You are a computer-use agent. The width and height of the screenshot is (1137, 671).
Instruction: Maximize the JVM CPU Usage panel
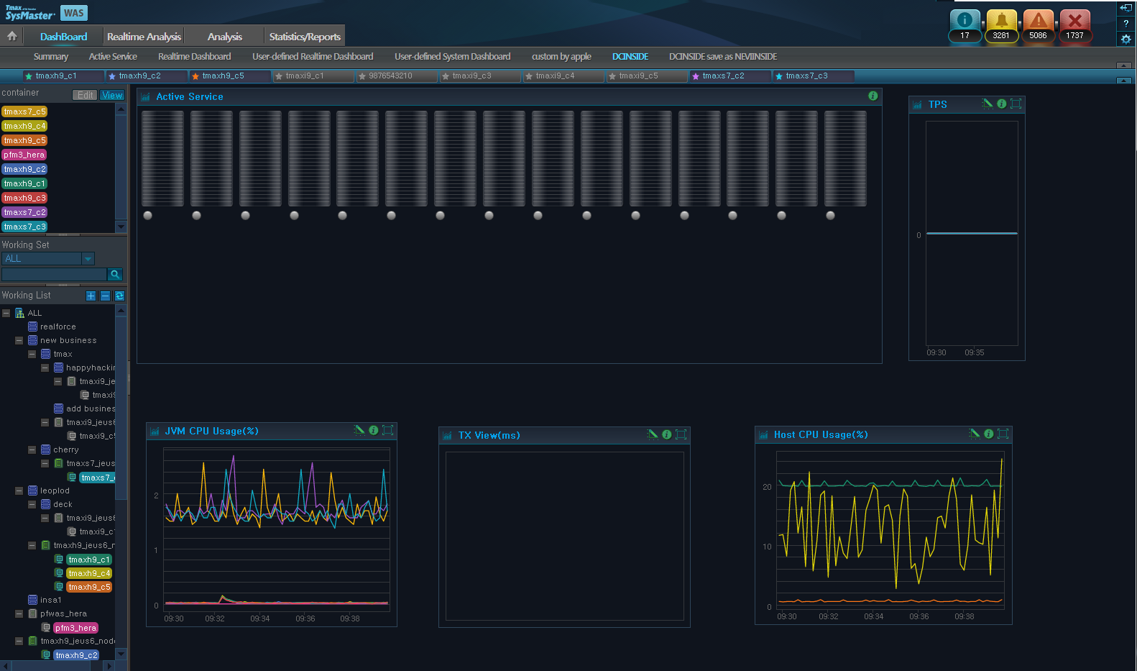pyautogui.click(x=387, y=430)
